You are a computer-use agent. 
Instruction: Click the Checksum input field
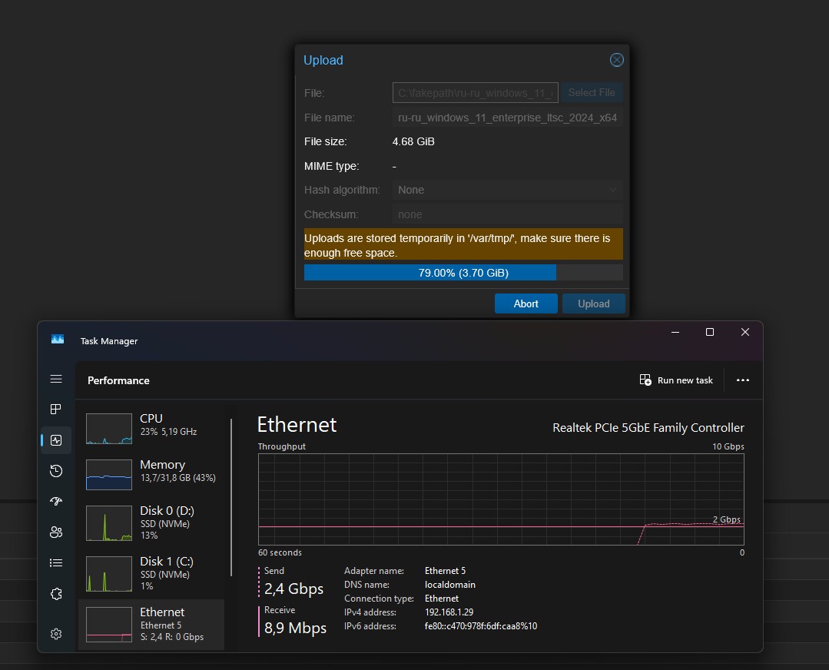click(508, 214)
